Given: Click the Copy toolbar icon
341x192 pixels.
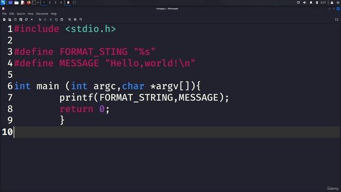Looking at the screenshot, I should tap(56, 20).
